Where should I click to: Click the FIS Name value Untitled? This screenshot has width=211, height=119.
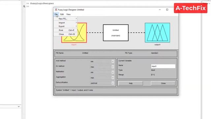(85, 53)
